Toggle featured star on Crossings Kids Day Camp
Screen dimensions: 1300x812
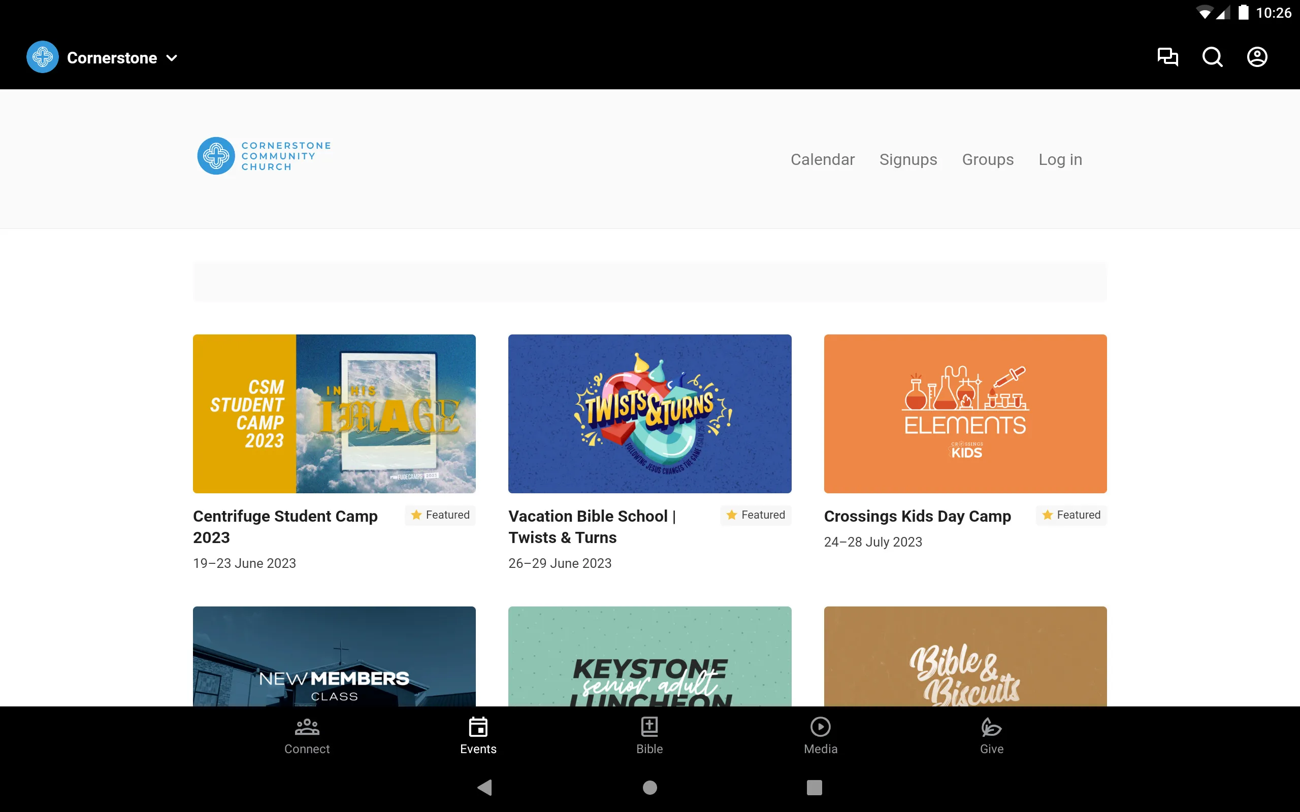(1048, 515)
